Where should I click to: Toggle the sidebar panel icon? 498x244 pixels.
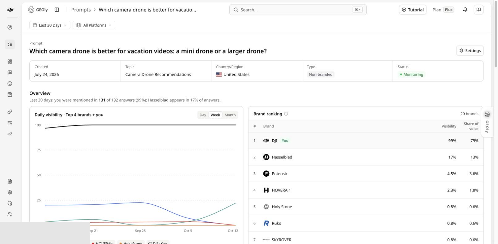57,10
